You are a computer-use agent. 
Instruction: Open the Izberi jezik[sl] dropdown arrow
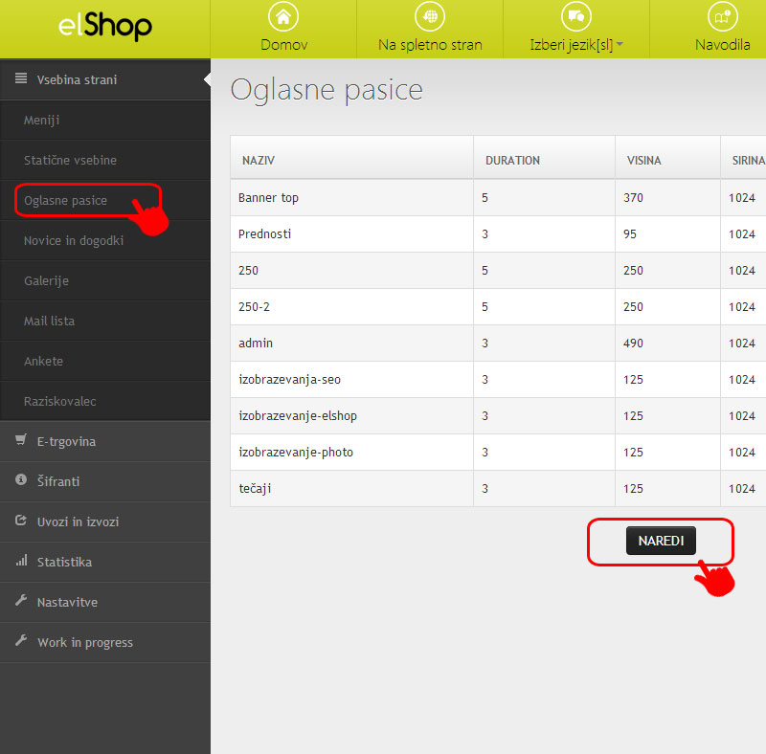[620, 44]
